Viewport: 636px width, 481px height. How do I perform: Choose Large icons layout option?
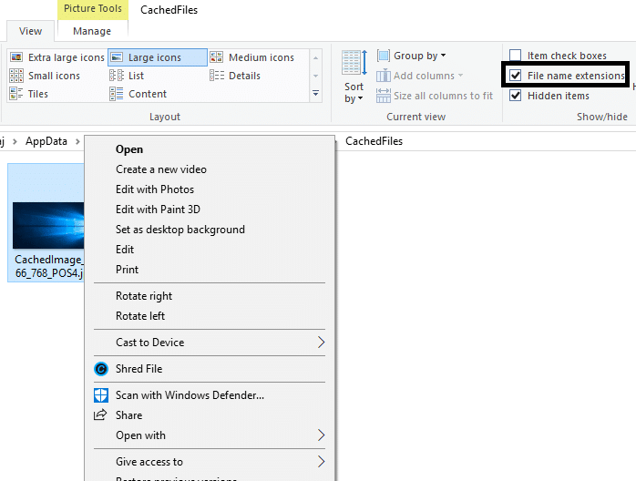(158, 57)
